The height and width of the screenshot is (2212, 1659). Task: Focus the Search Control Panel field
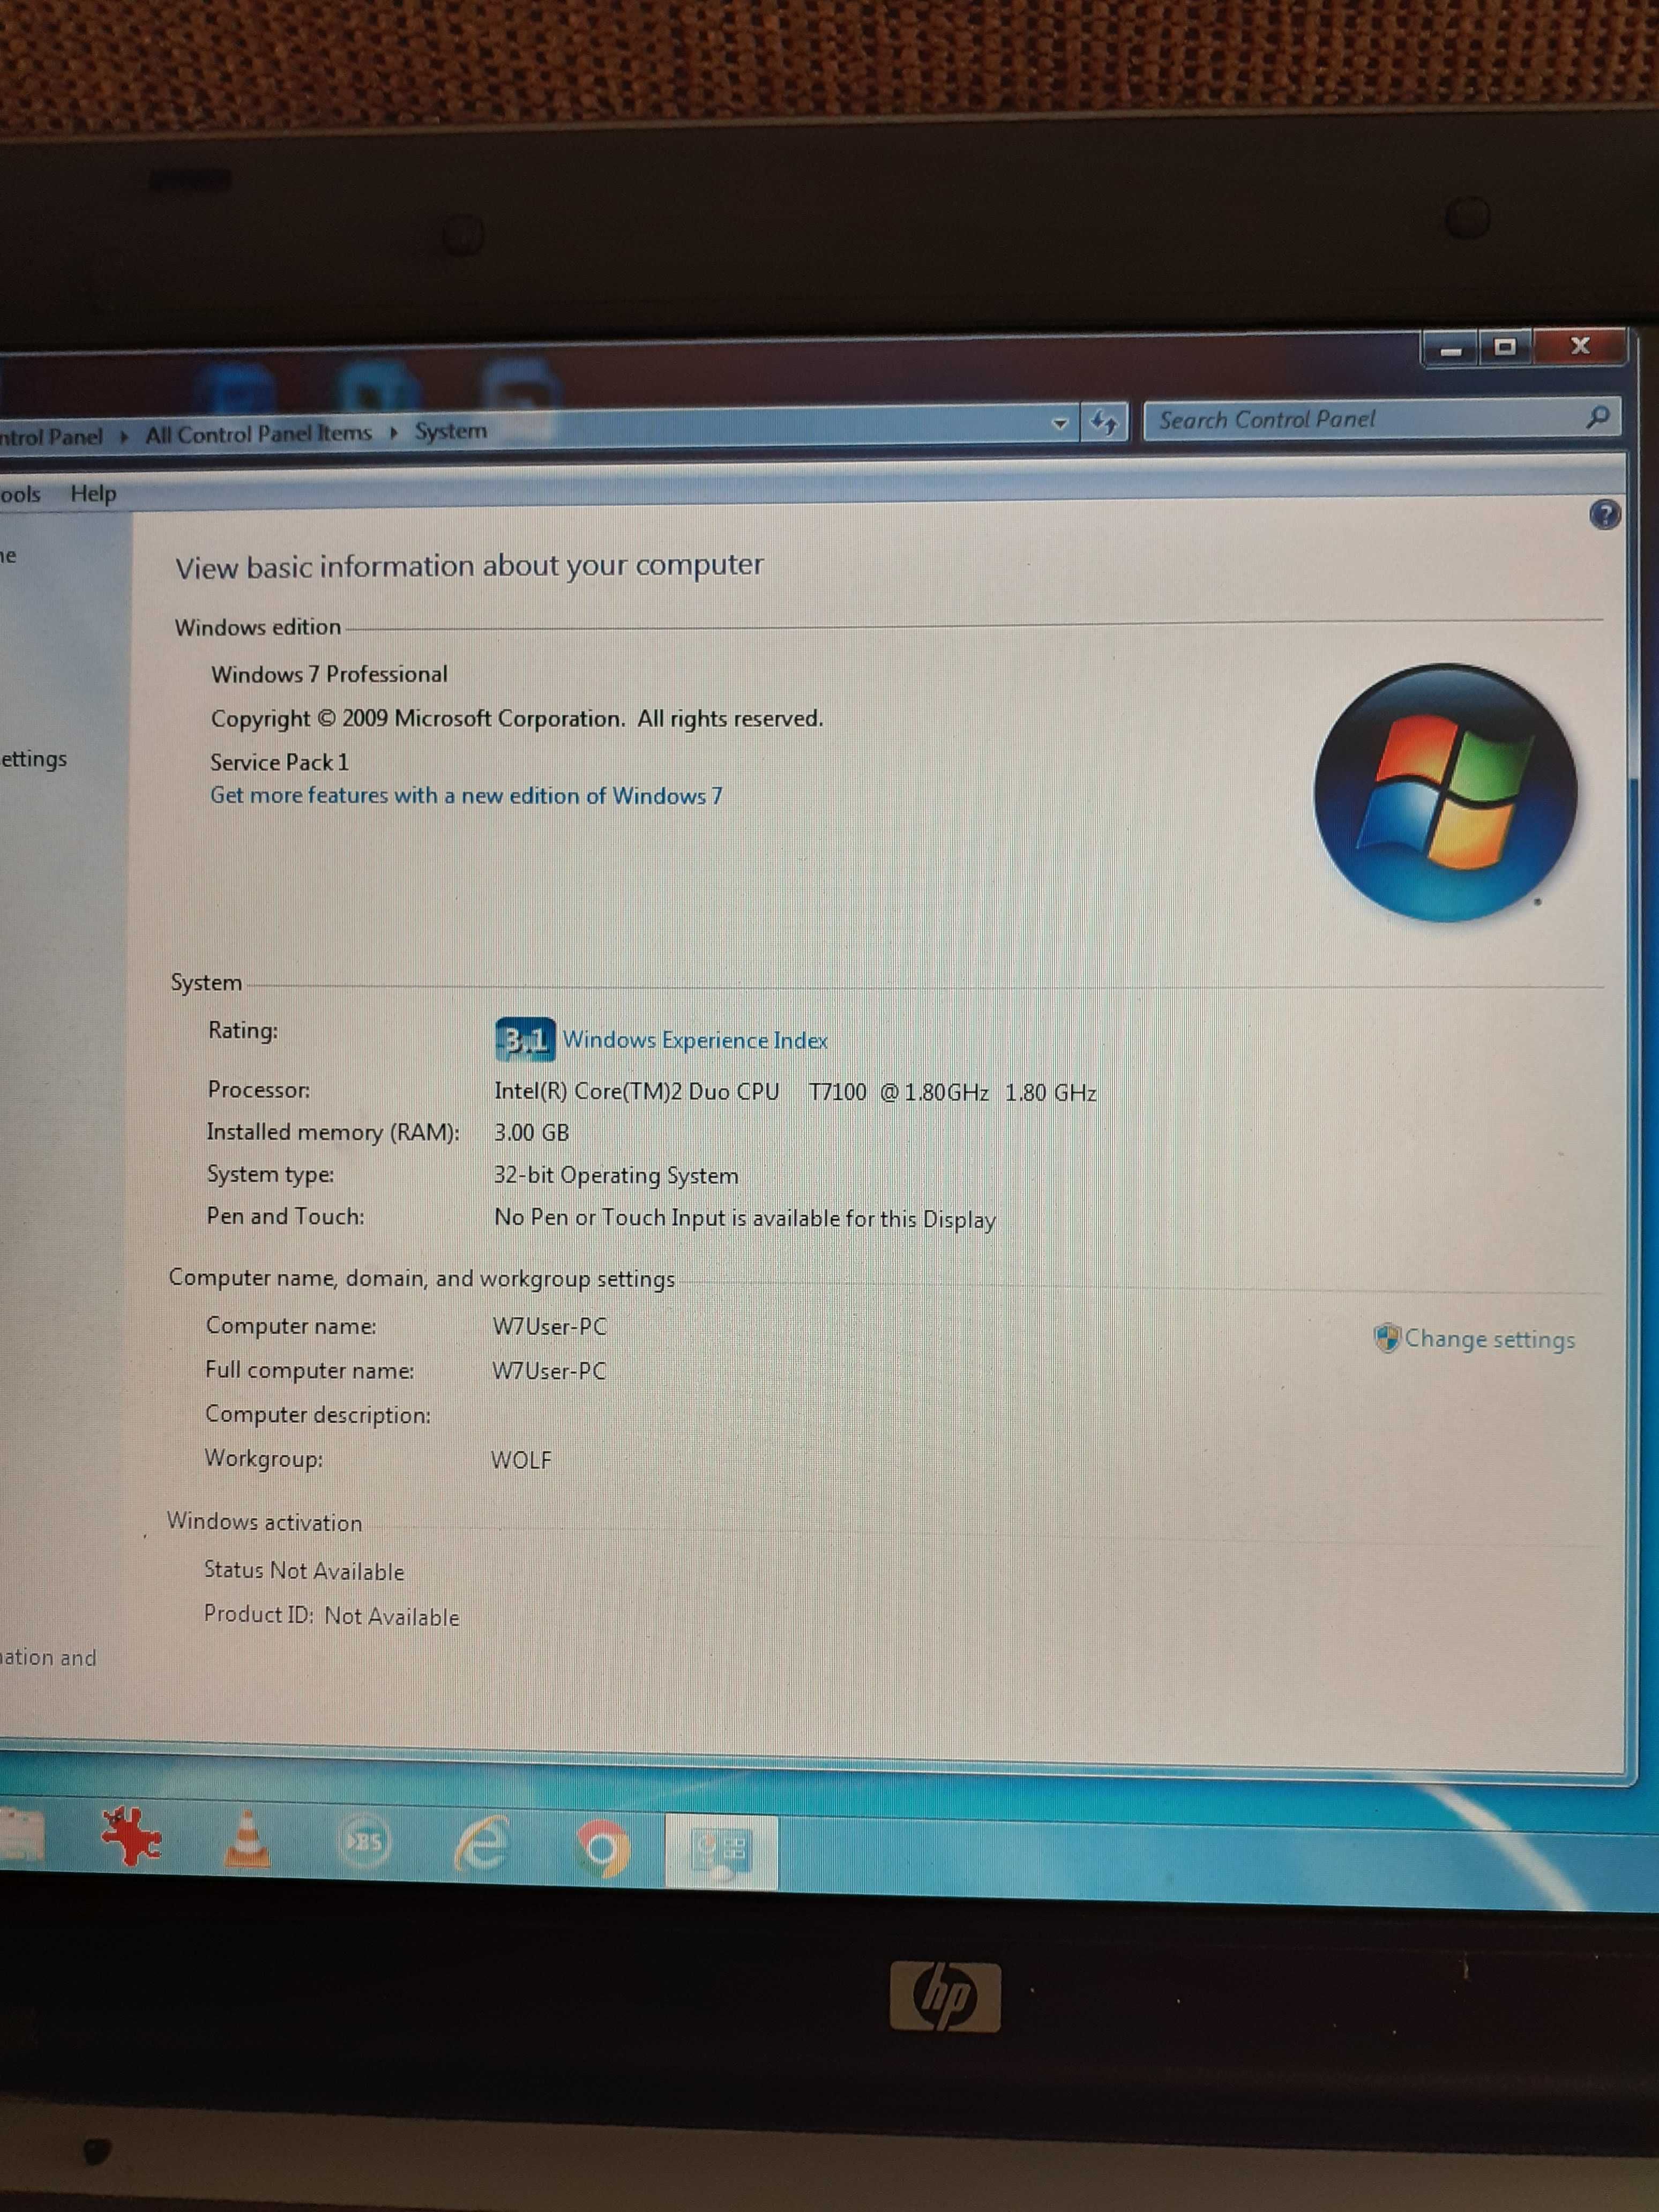coord(1381,419)
